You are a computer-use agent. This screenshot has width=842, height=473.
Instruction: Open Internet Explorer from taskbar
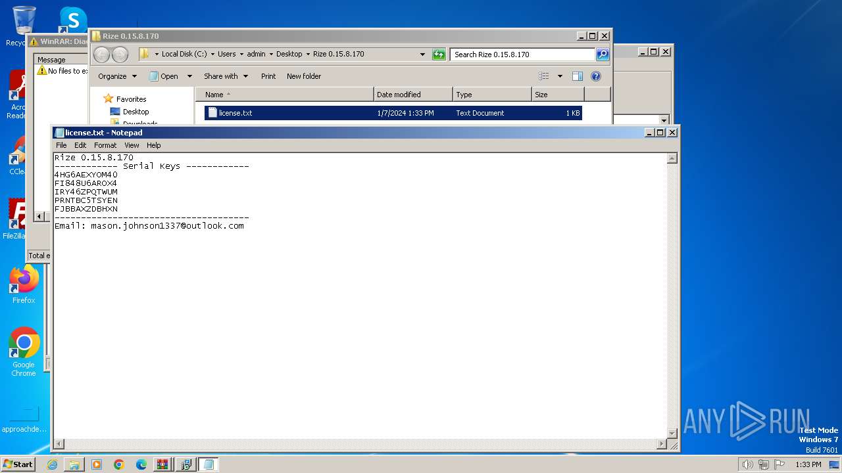[52, 464]
